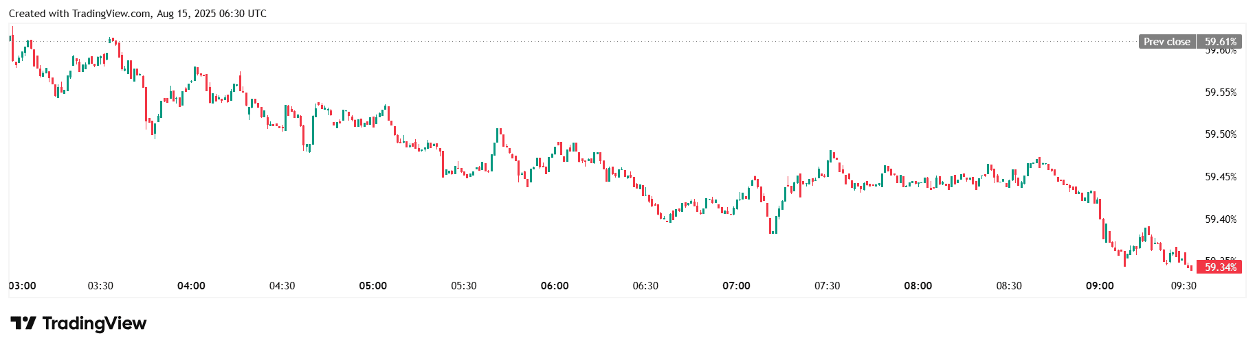Click the 59.40% price axis label
The width and height of the screenshot is (1255, 349).
point(1220,219)
